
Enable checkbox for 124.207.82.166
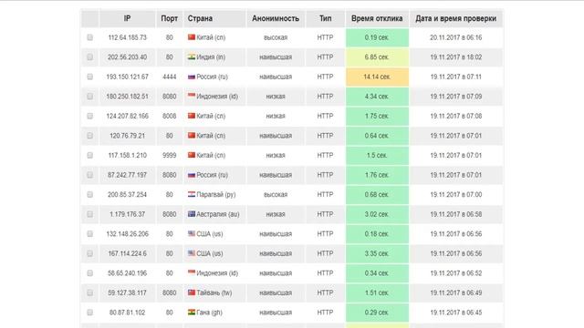[x=89, y=116]
